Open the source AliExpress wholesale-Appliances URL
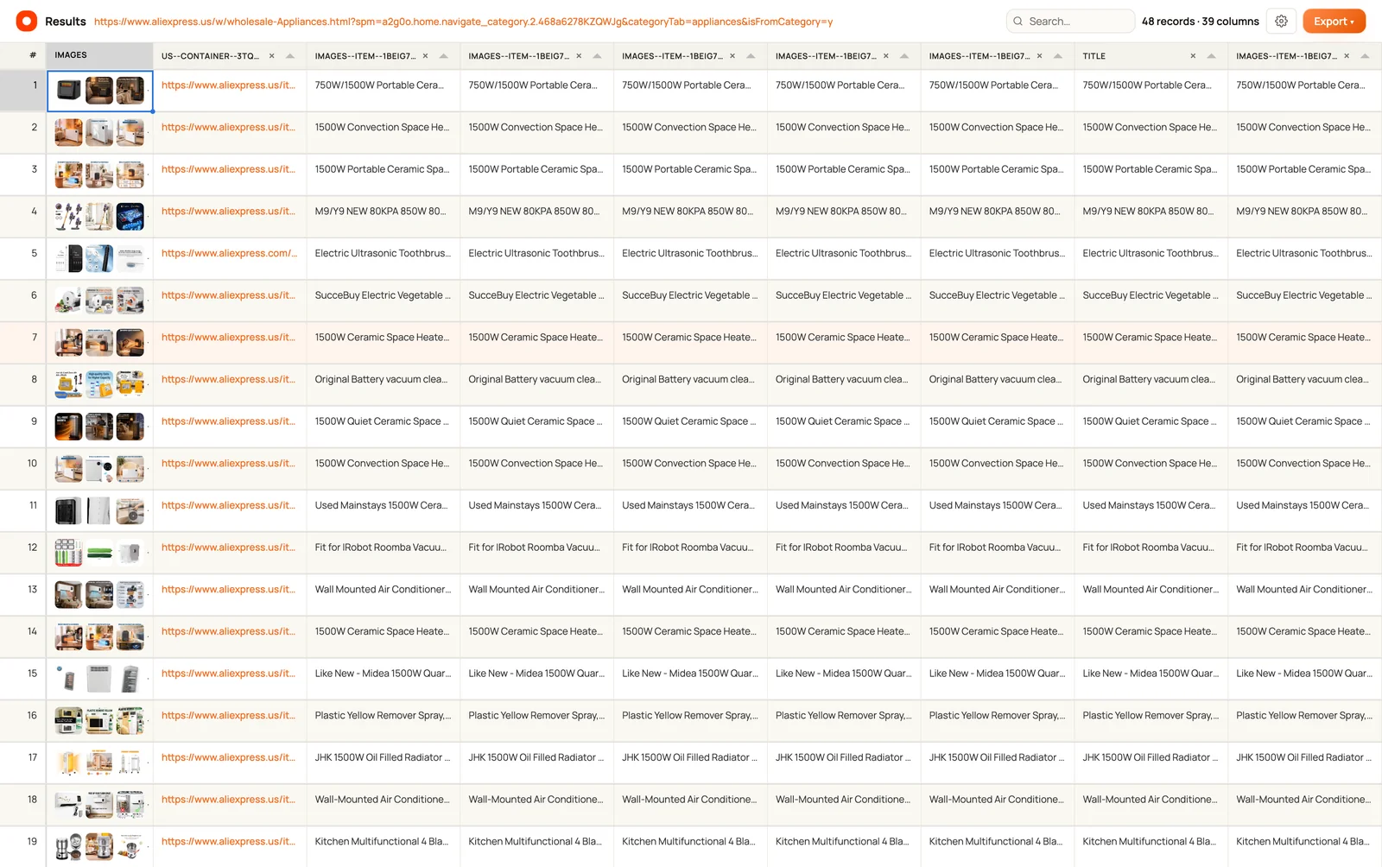1382x867 pixels. click(x=463, y=22)
